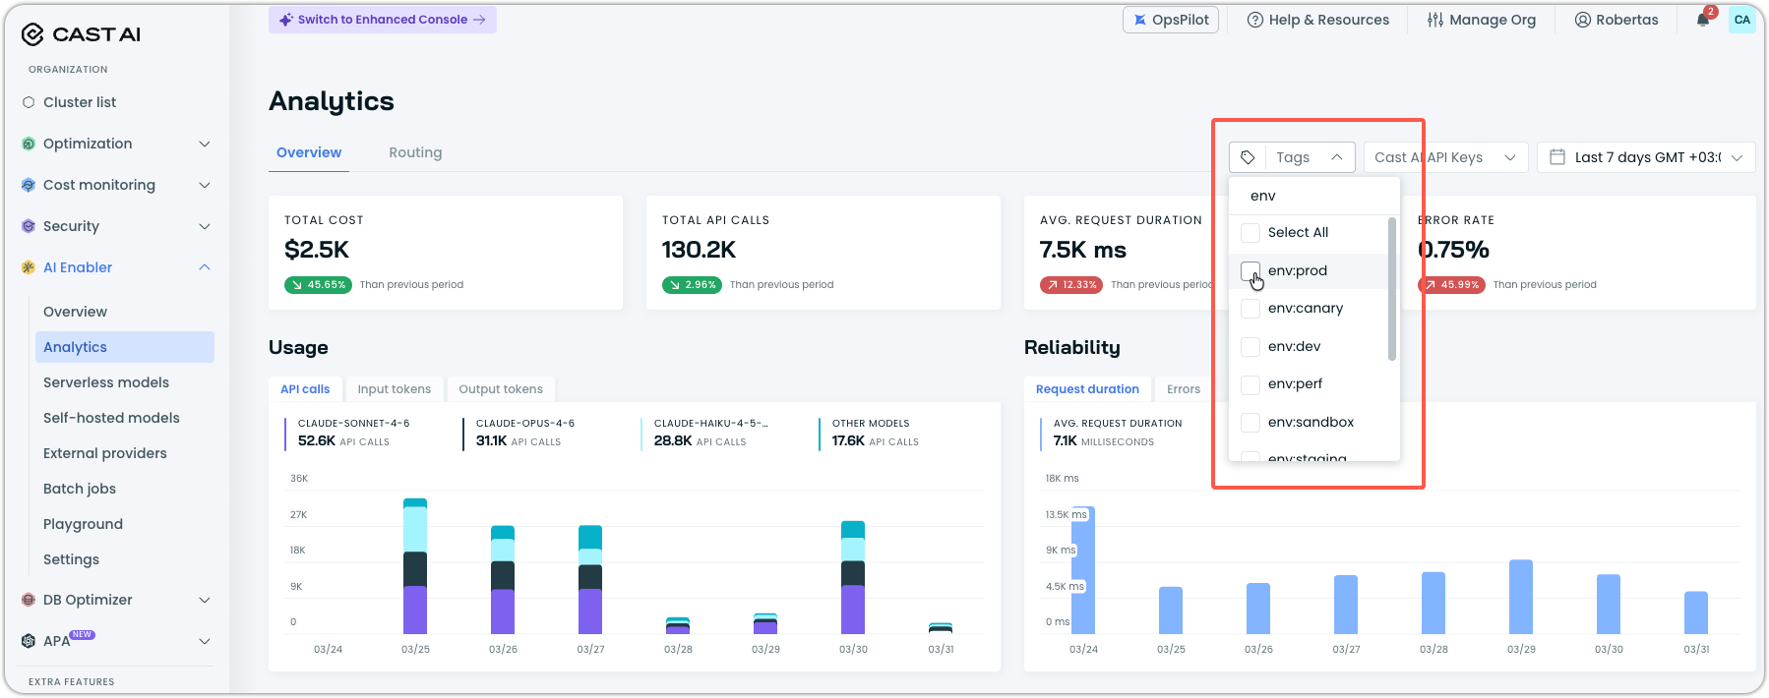Click the AI Enabler sidebar icon
Screen dimensions: 1769x698
(29, 267)
